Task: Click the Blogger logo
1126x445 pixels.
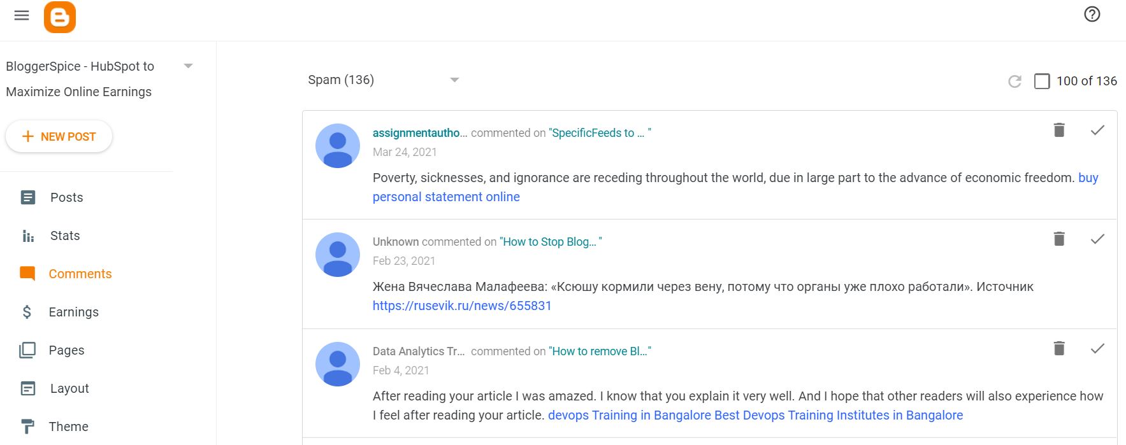Action: pyautogui.click(x=60, y=17)
